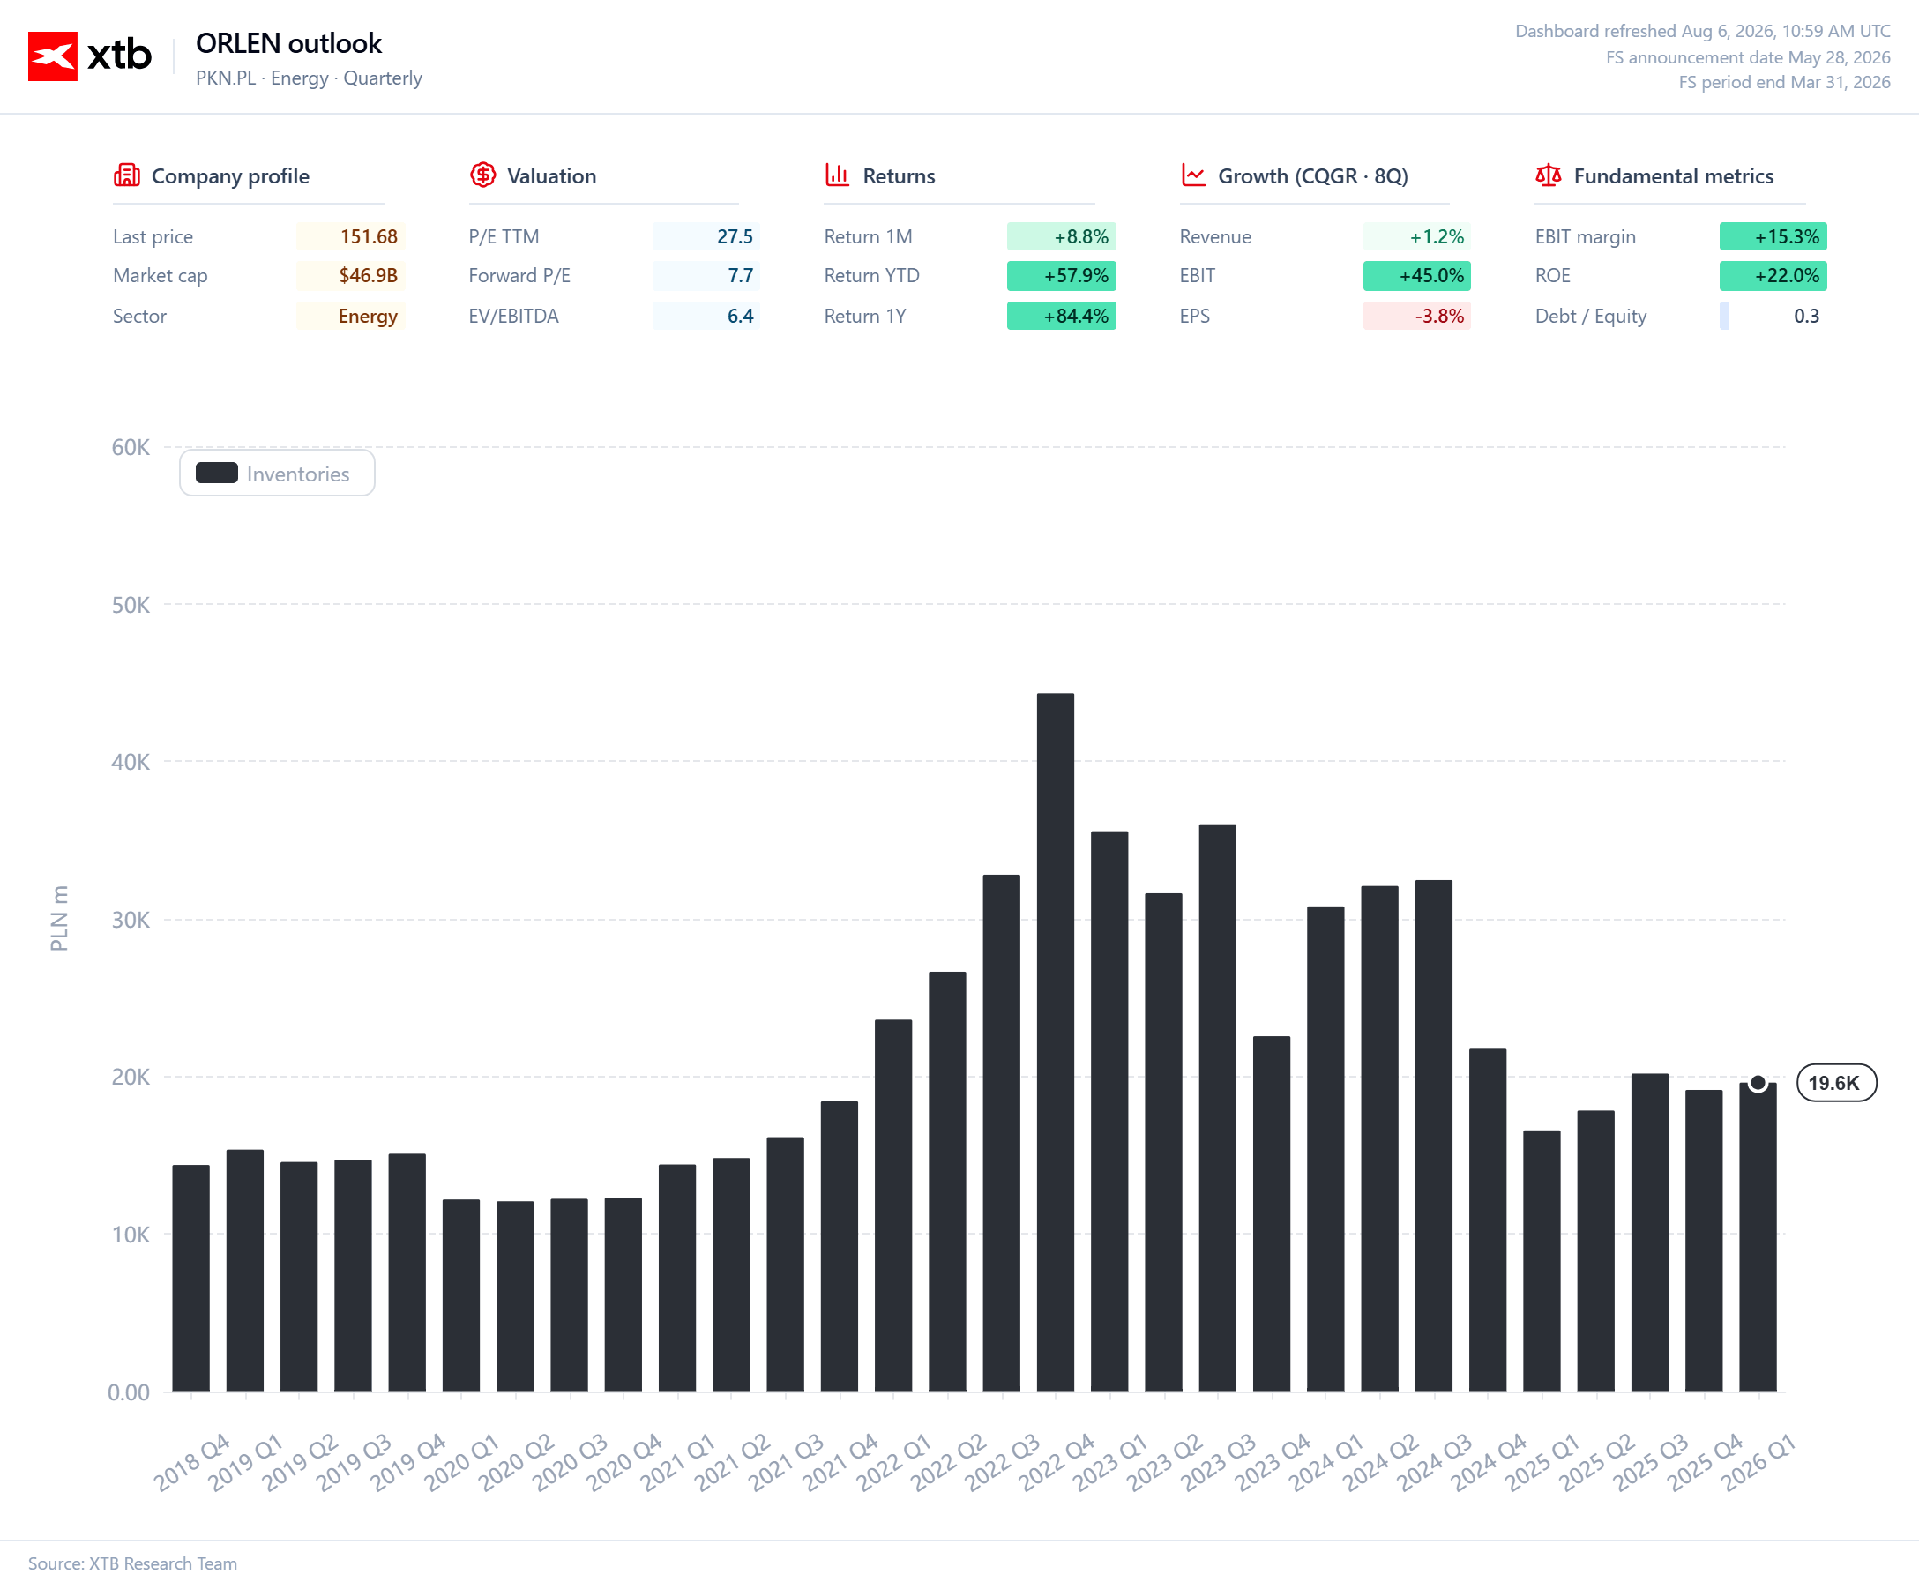
Task: Click the 'Returns' heading
Action: pyautogui.click(x=899, y=175)
